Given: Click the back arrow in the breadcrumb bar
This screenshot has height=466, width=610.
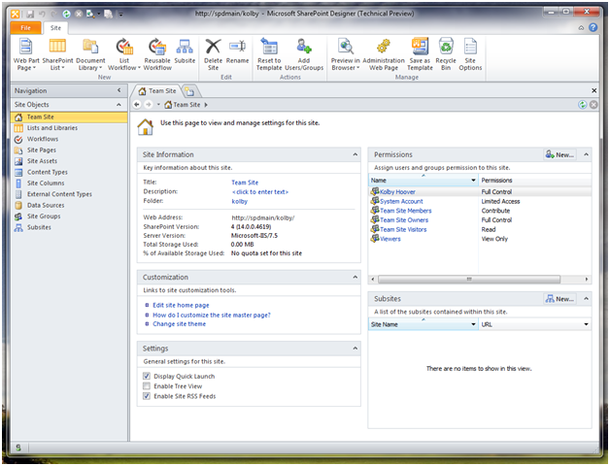Looking at the screenshot, I should tap(137, 105).
